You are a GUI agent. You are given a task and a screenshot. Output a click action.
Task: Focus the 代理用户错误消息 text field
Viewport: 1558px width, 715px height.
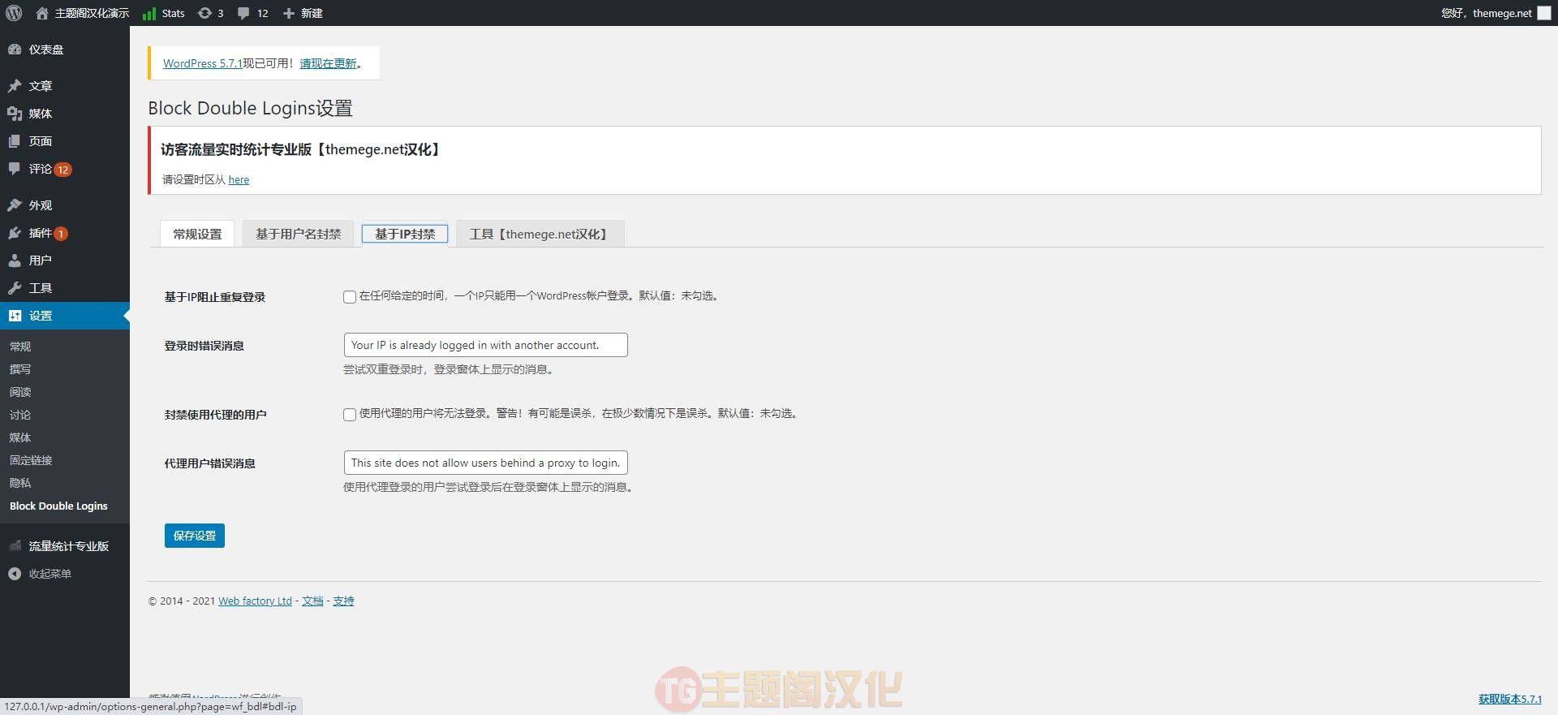click(486, 463)
